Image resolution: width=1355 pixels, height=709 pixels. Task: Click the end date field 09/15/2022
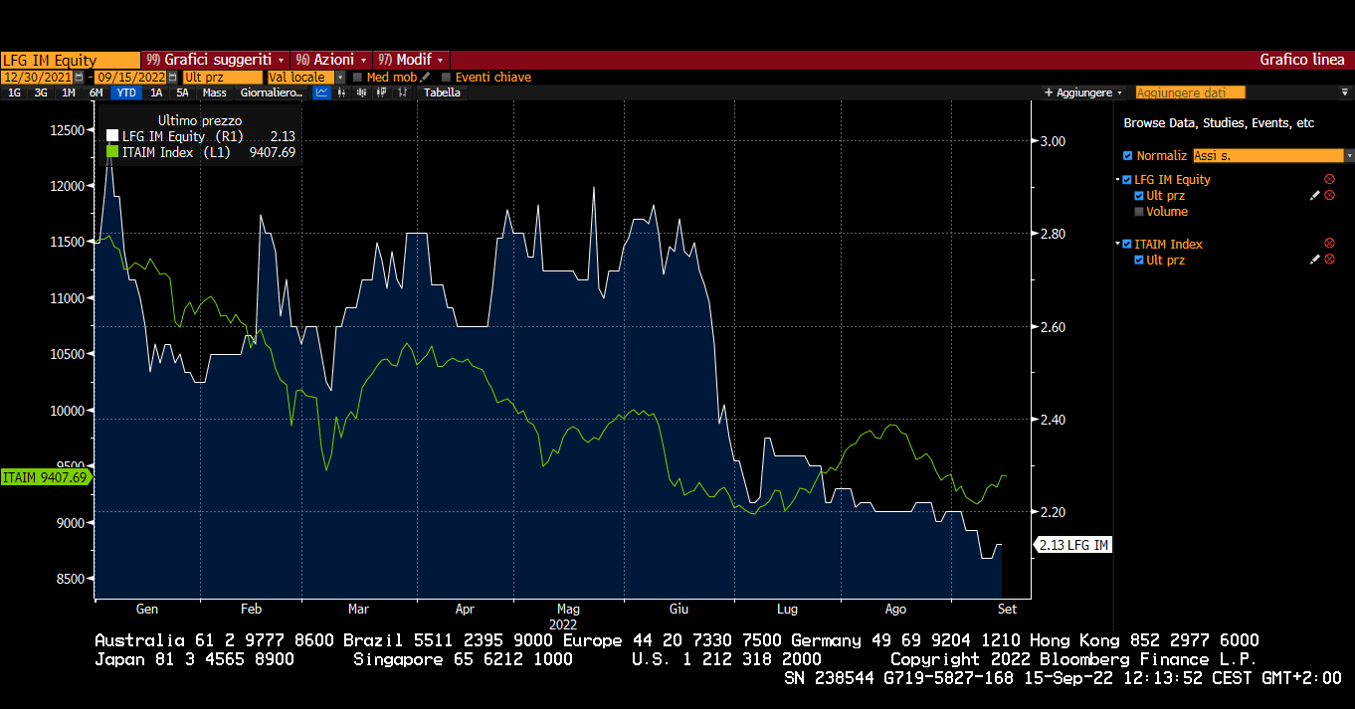coord(130,77)
